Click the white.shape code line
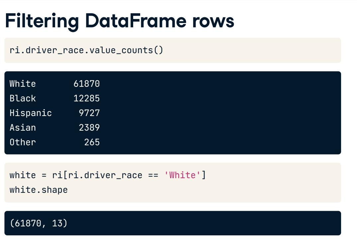Image resolution: width=357 pixels, height=241 pixels. [x=39, y=190]
